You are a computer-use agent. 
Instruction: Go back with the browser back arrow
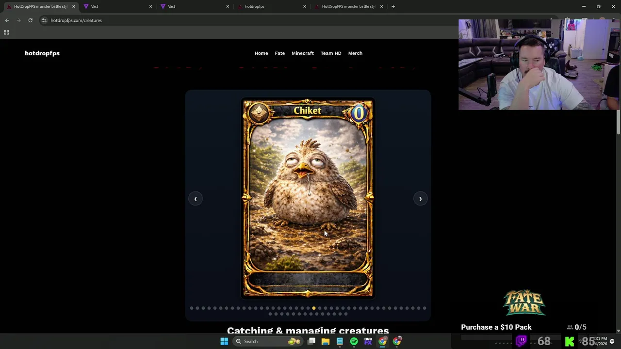pyautogui.click(x=7, y=20)
